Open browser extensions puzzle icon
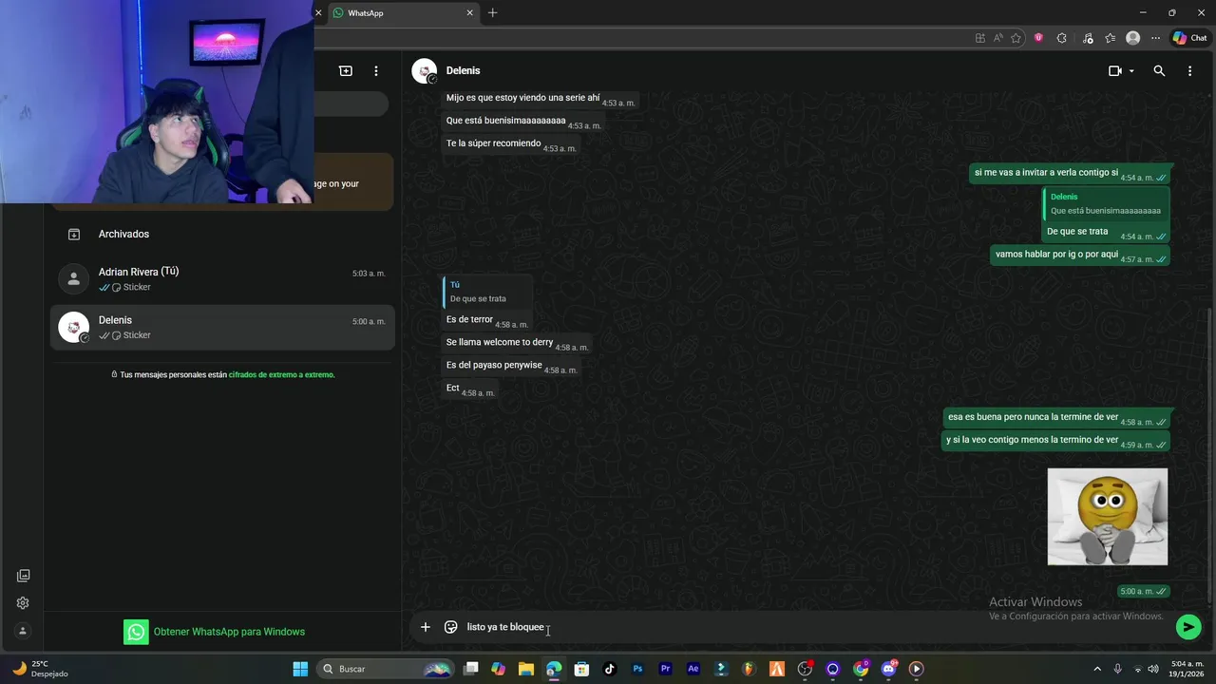This screenshot has width=1216, height=684. (1062, 38)
